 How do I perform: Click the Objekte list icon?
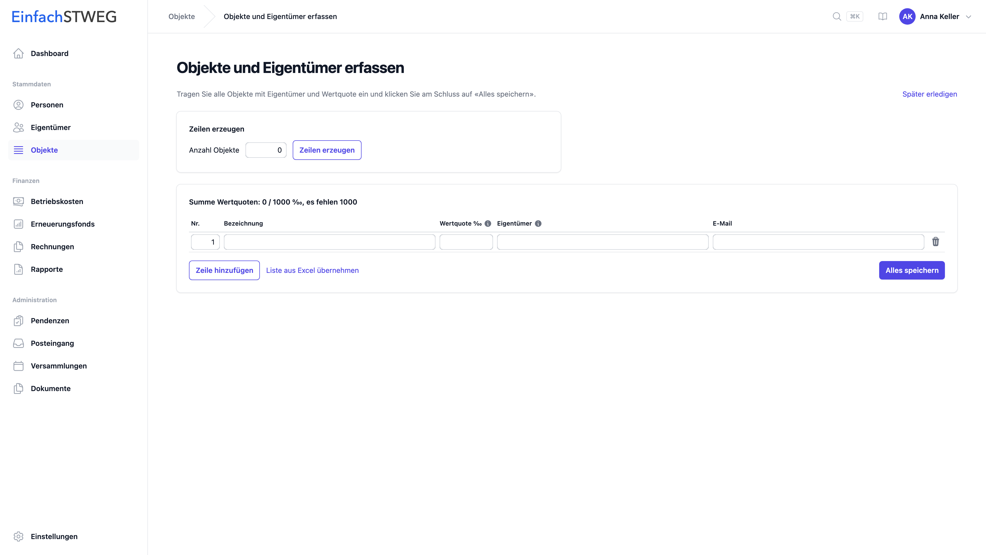pyautogui.click(x=18, y=150)
